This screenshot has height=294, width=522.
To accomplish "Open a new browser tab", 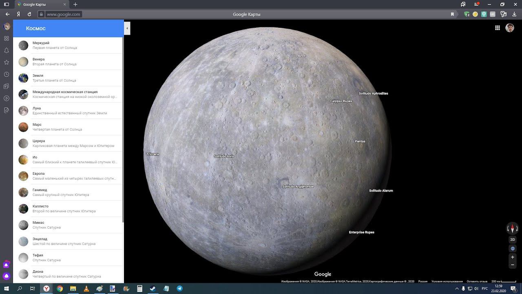I will pos(75,4).
